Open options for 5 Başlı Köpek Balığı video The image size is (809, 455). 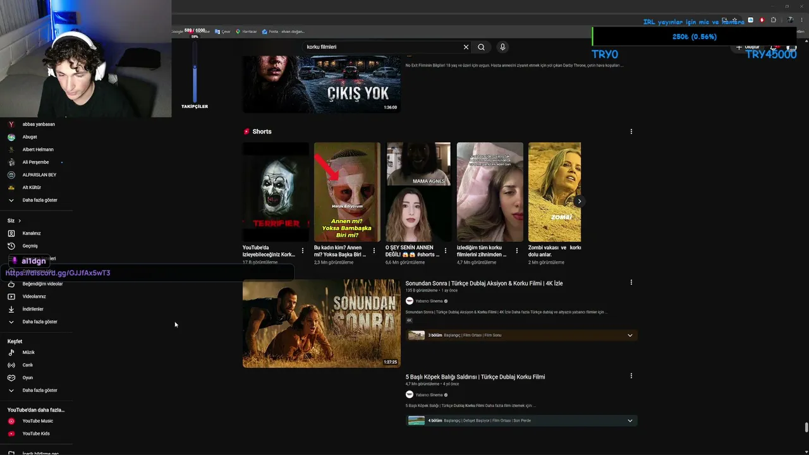[x=631, y=376]
